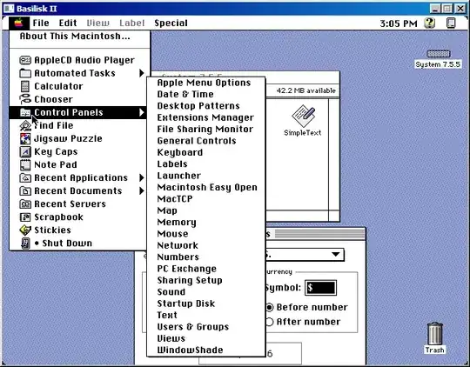Click the Calculator icon
The width and height of the screenshot is (470, 367).
pos(25,86)
